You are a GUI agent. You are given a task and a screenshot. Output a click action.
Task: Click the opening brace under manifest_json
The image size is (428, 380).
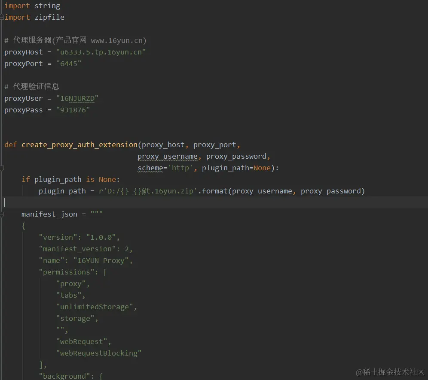click(x=24, y=226)
